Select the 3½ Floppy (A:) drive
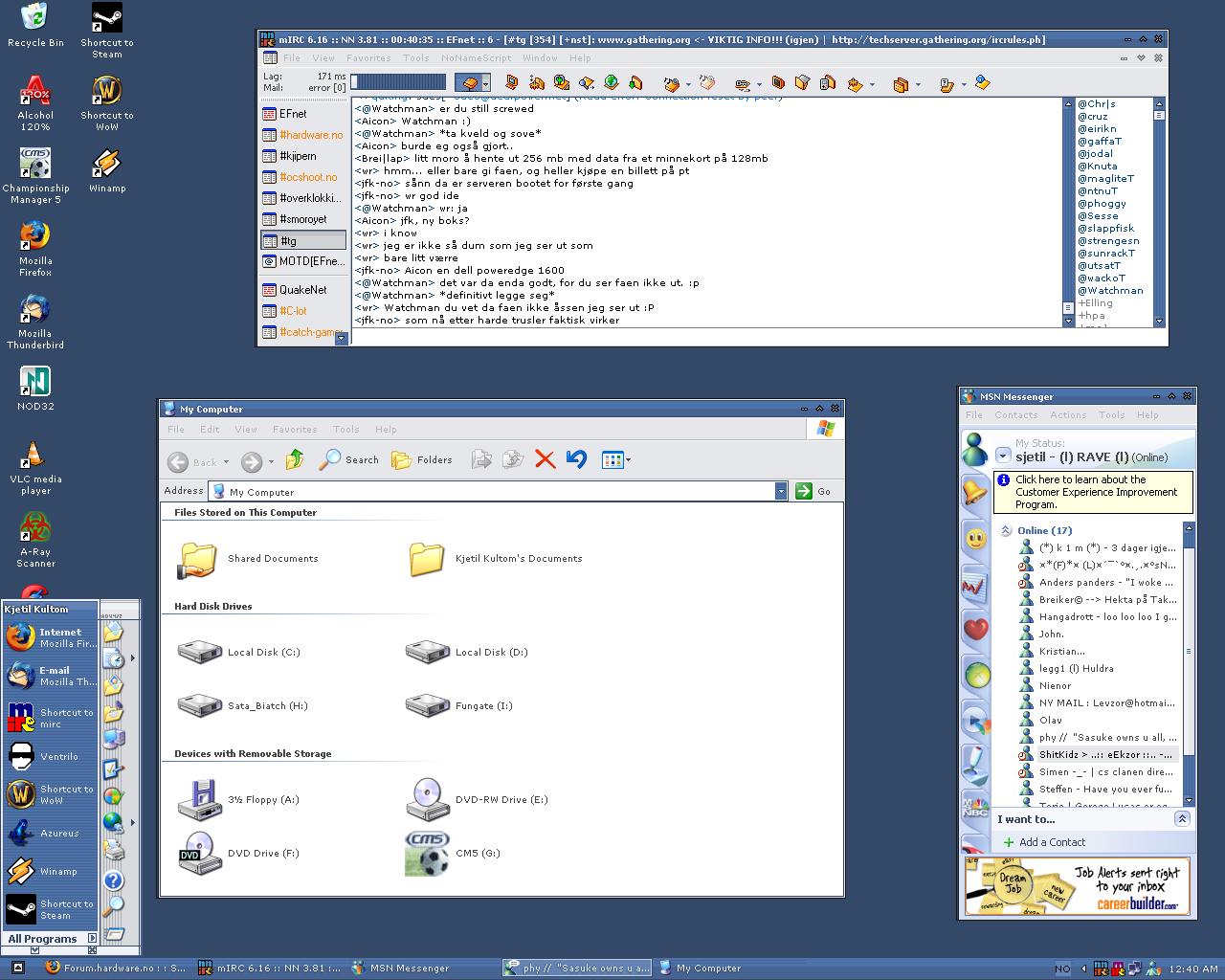1225x980 pixels. coord(238,799)
